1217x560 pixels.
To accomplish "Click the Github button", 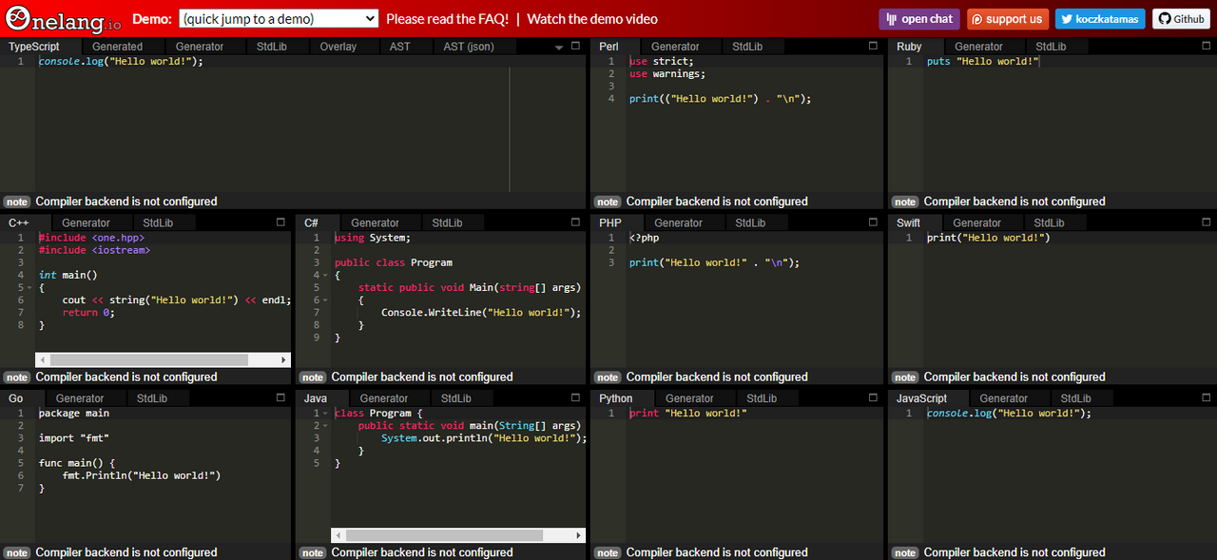I will pyautogui.click(x=1181, y=19).
